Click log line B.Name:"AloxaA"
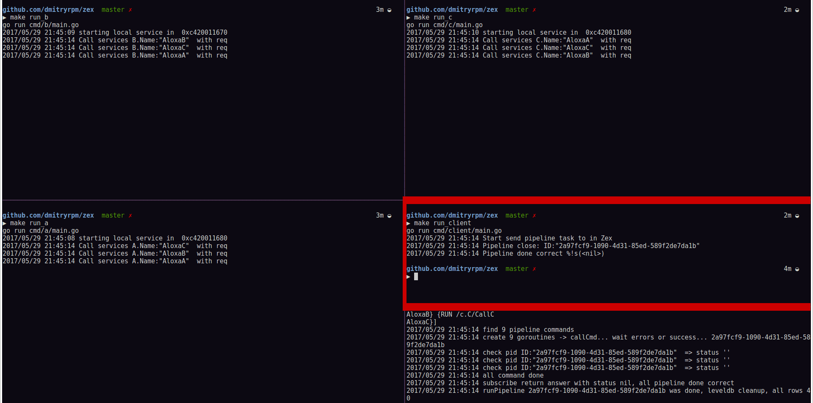The height and width of the screenshot is (403, 813). pos(115,55)
